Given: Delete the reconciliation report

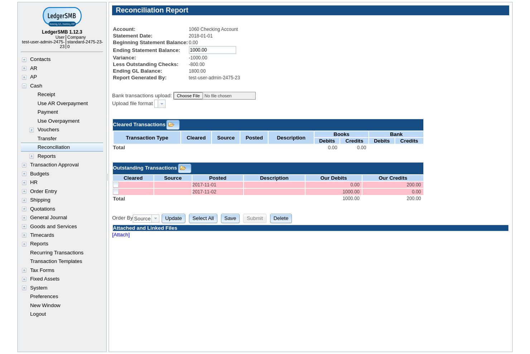Looking at the screenshot, I should pyautogui.click(x=281, y=218).
